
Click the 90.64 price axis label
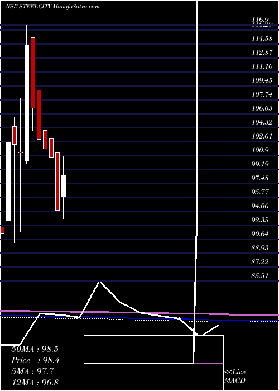pyautogui.click(x=261, y=234)
